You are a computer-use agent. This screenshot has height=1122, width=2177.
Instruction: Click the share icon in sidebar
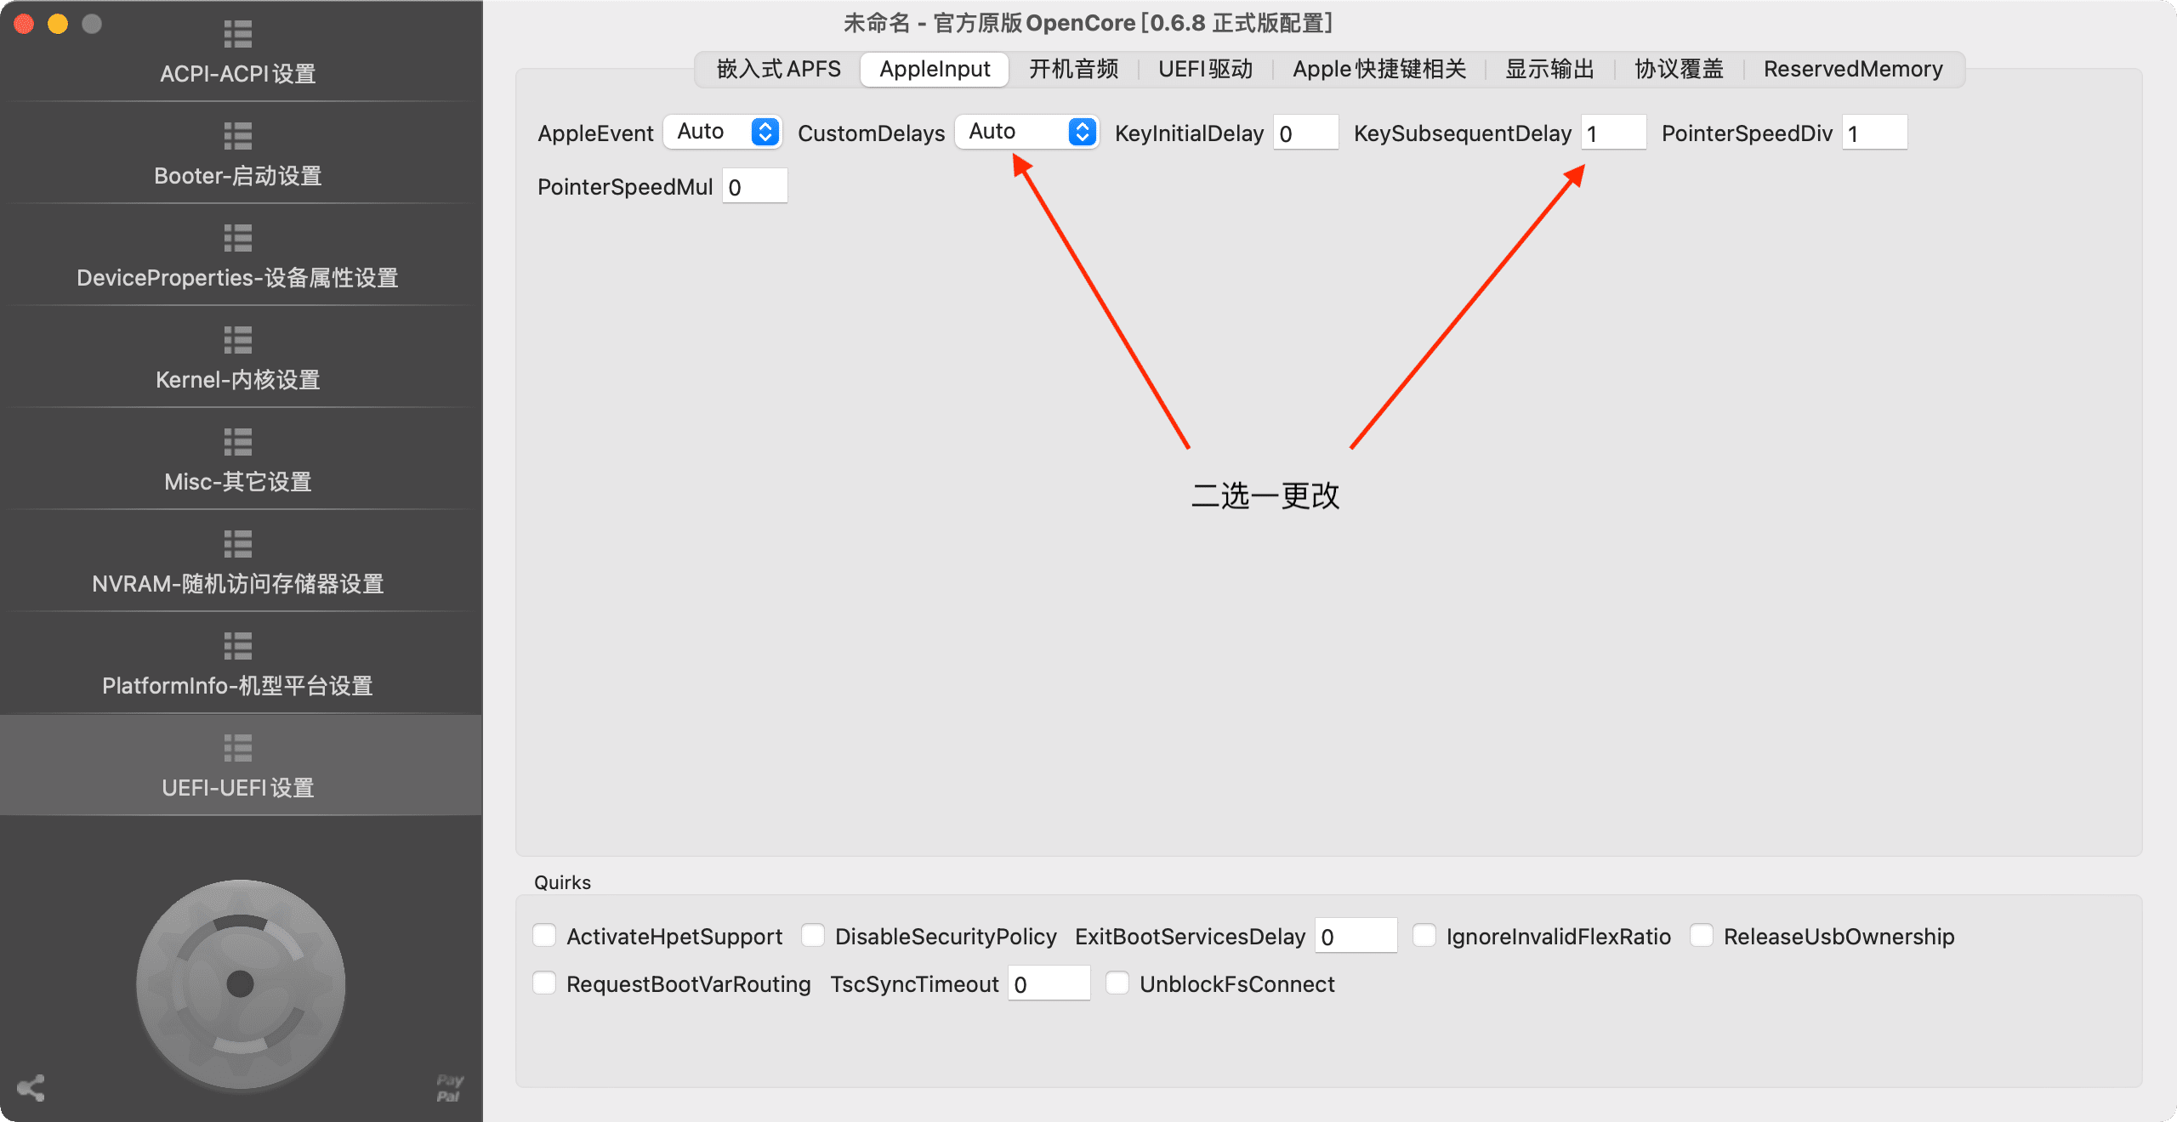[x=31, y=1088]
